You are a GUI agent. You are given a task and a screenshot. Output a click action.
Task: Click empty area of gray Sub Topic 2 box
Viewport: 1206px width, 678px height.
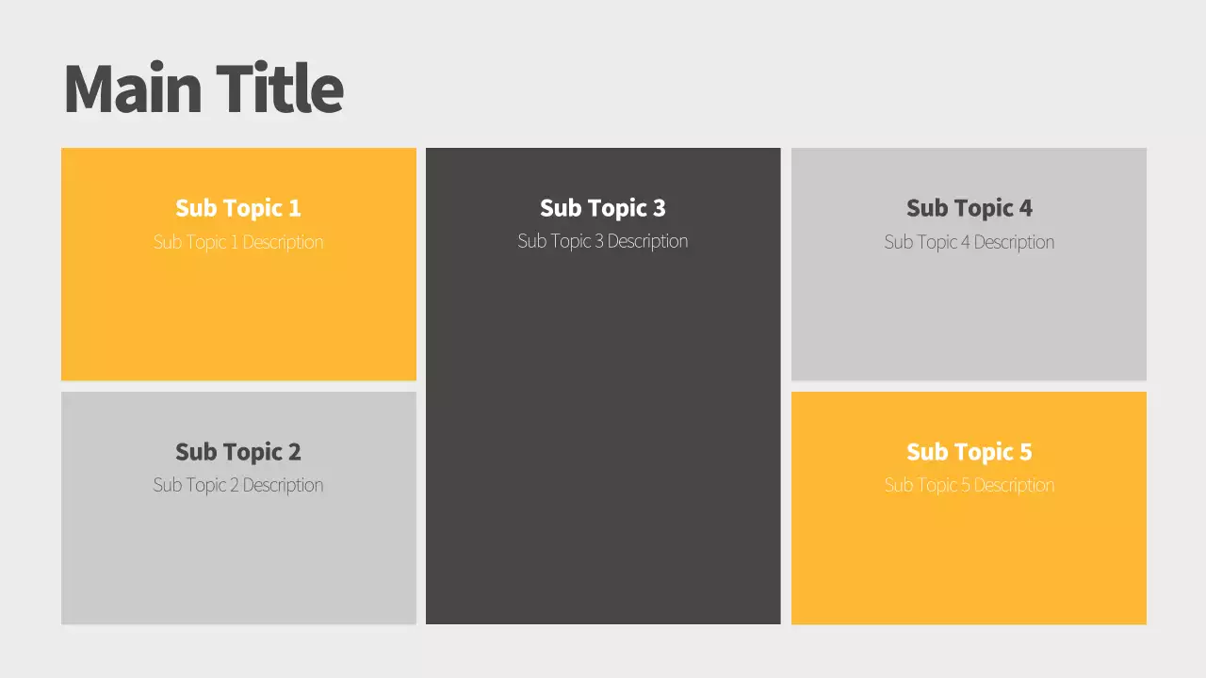click(x=238, y=565)
